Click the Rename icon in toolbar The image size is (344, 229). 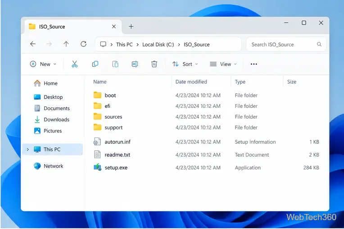pyautogui.click(x=135, y=64)
